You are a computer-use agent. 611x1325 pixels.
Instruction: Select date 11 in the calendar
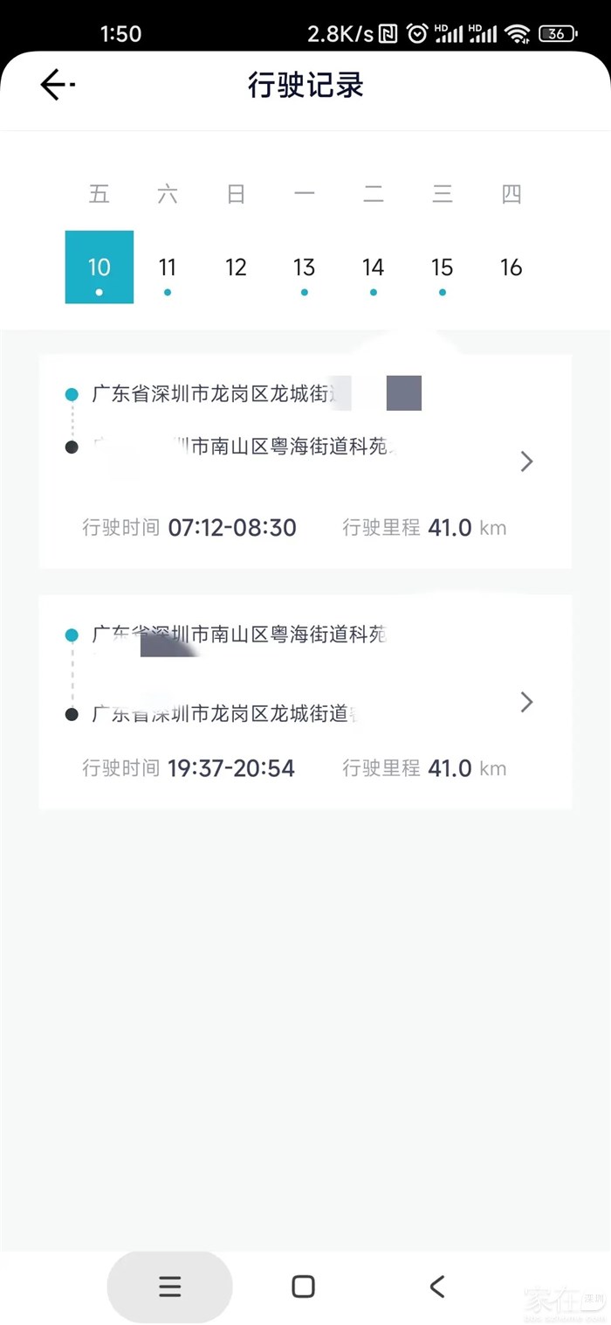(x=168, y=267)
